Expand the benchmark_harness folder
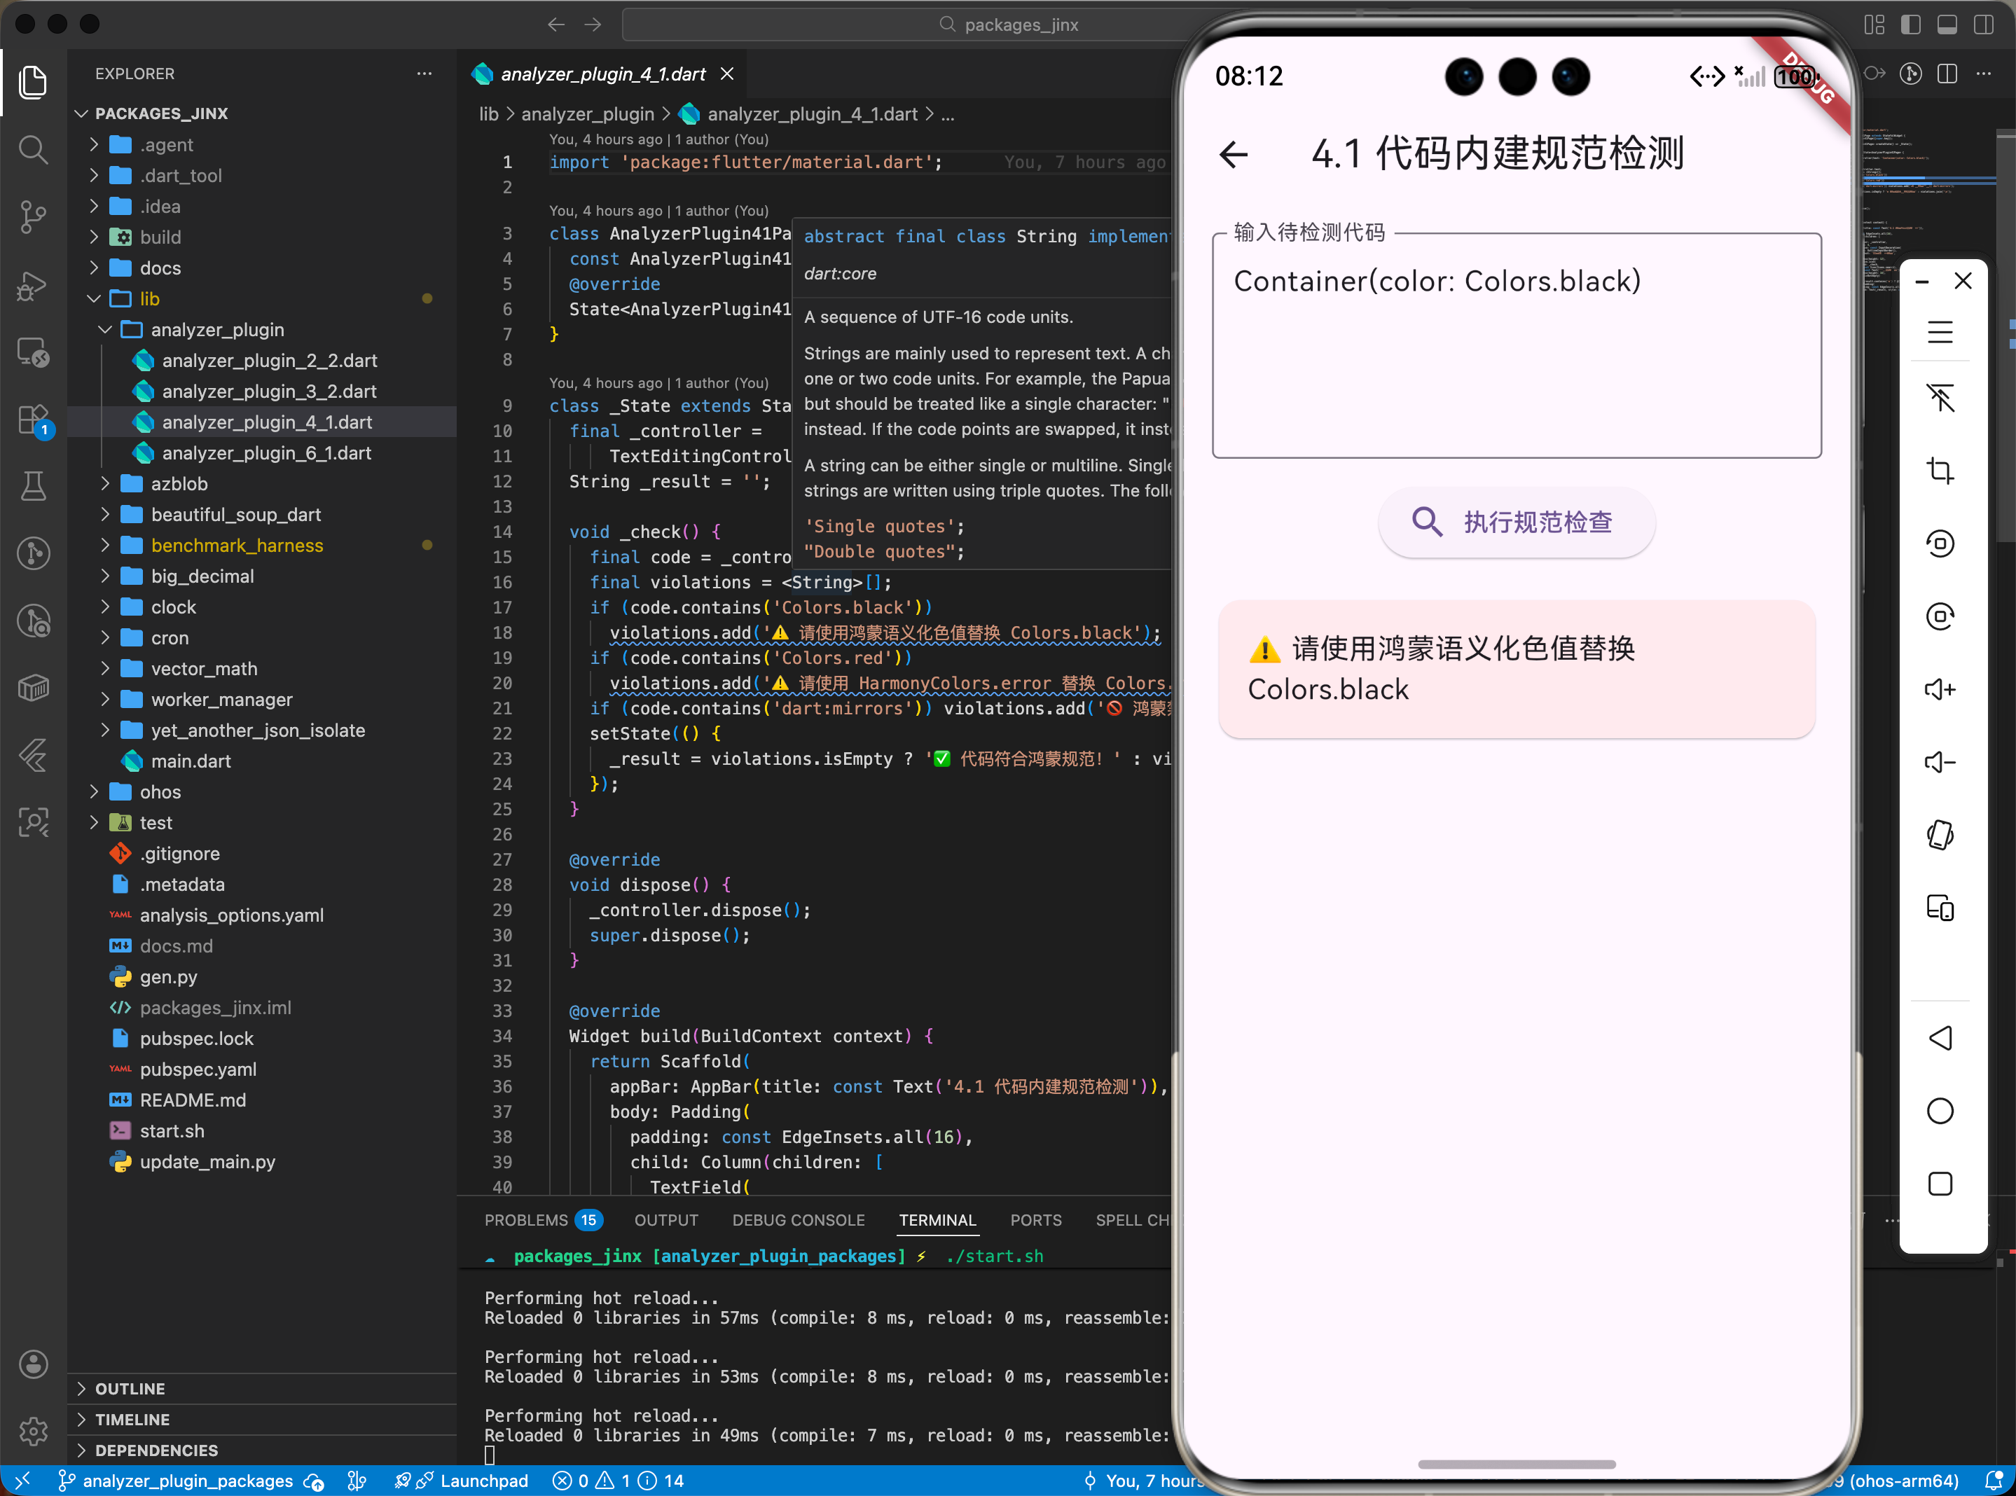 (x=236, y=545)
